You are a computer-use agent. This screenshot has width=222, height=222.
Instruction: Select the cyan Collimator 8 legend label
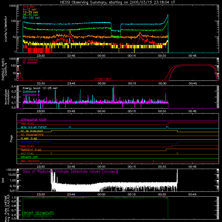[x=31, y=92]
